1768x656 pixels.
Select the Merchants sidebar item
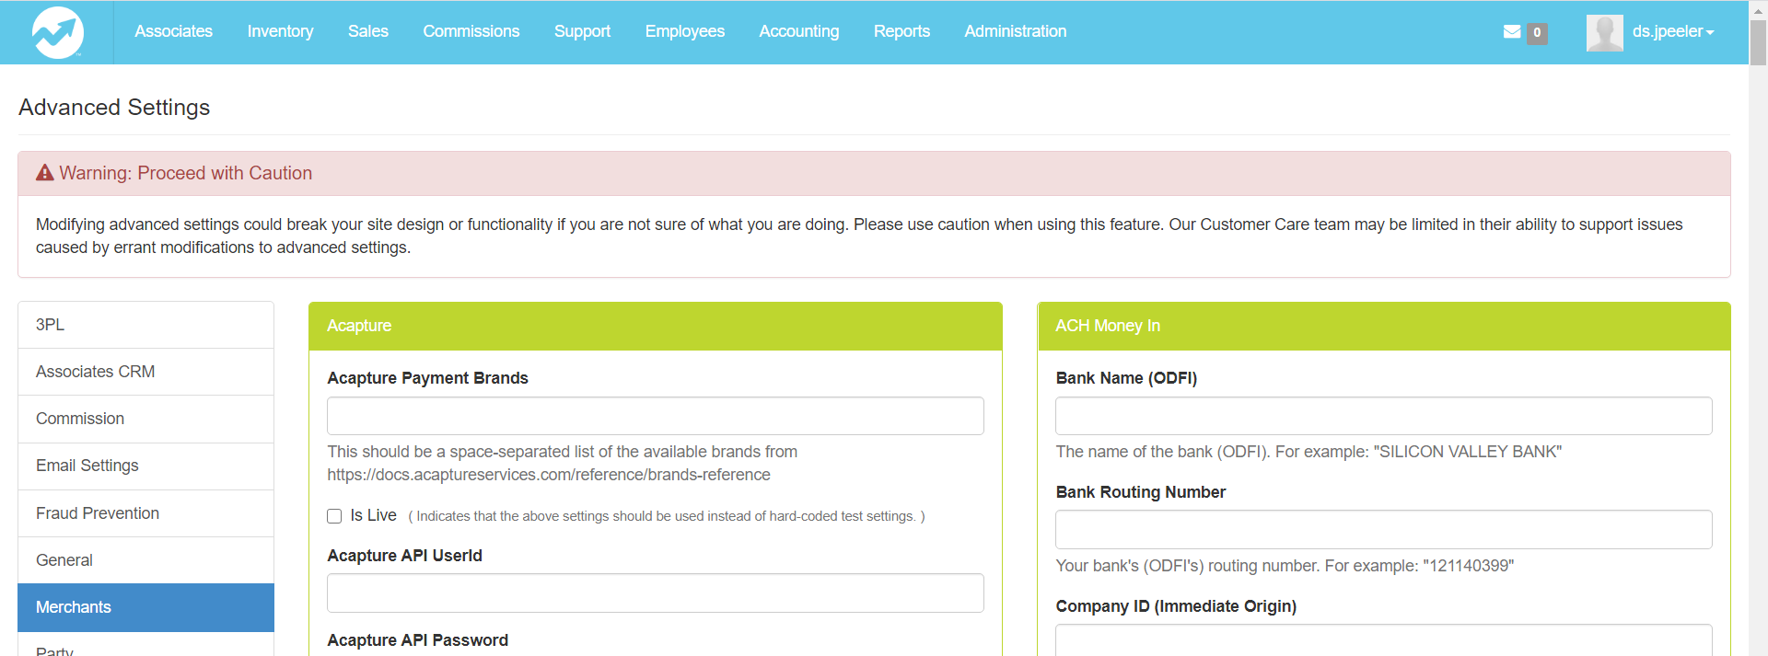145,607
